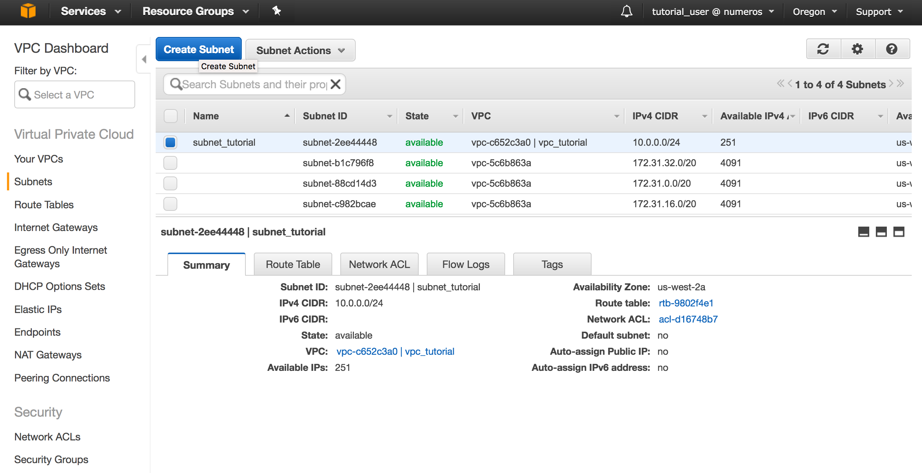Open the Support menu

tap(879, 12)
